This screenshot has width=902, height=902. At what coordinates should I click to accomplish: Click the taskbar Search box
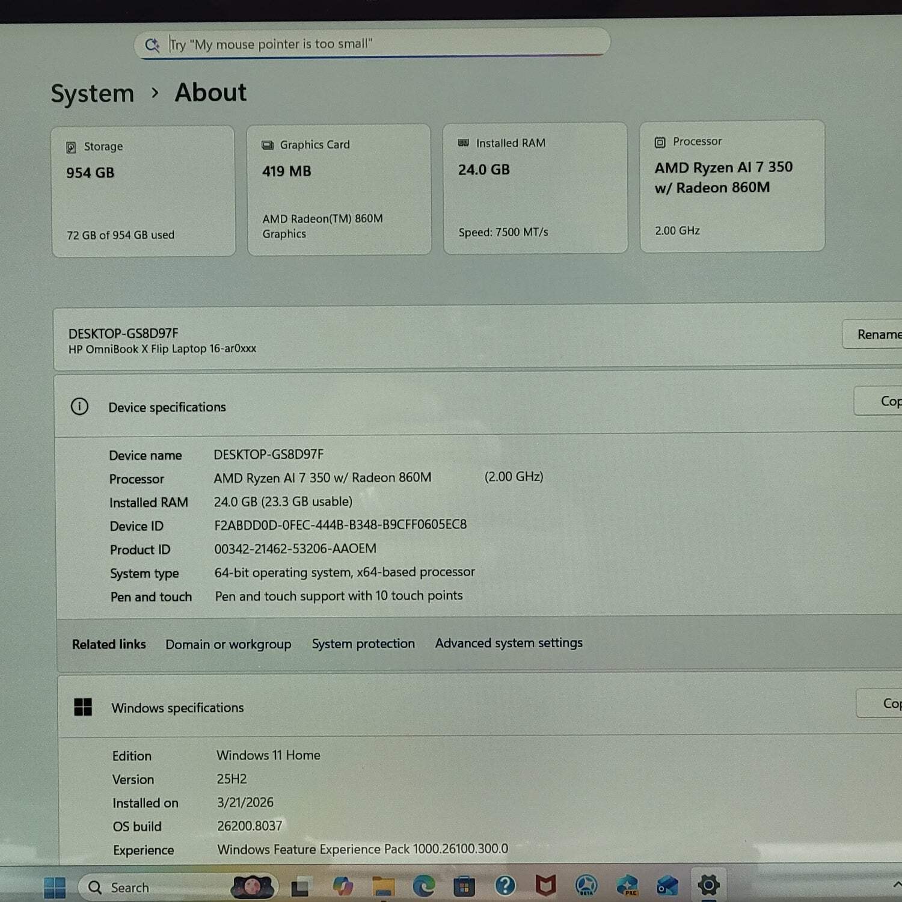coord(179,887)
